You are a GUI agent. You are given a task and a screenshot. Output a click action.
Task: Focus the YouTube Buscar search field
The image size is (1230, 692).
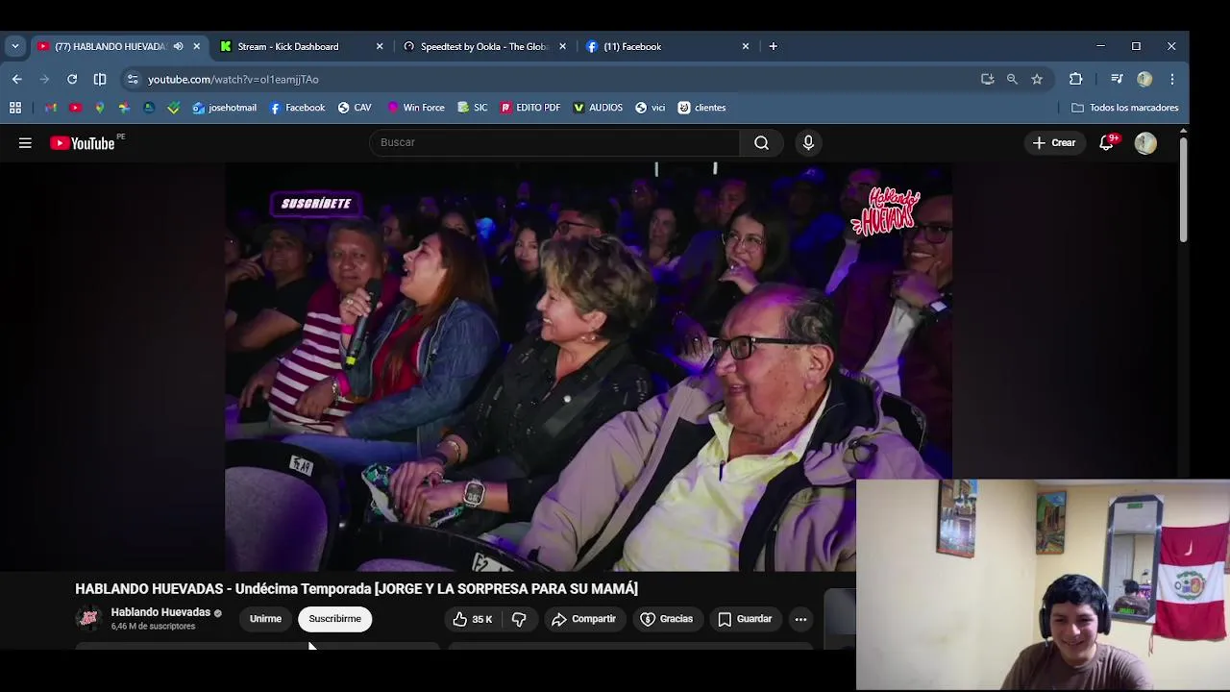tap(554, 143)
